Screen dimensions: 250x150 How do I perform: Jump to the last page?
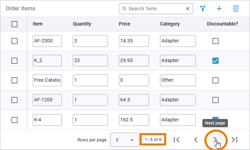click(x=234, y=140)
